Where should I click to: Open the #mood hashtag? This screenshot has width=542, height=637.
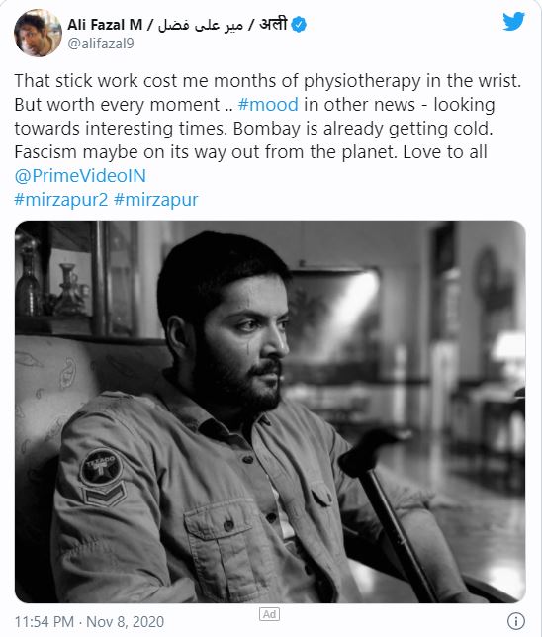pos(268,105)
